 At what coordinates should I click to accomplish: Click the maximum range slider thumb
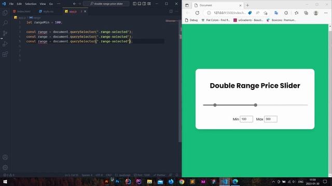pos(256,105)
